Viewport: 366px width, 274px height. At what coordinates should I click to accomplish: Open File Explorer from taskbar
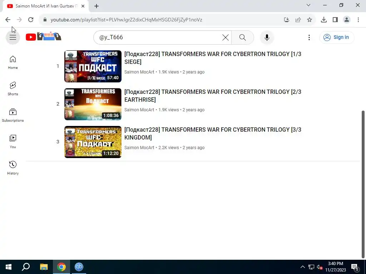coord(44,267)
